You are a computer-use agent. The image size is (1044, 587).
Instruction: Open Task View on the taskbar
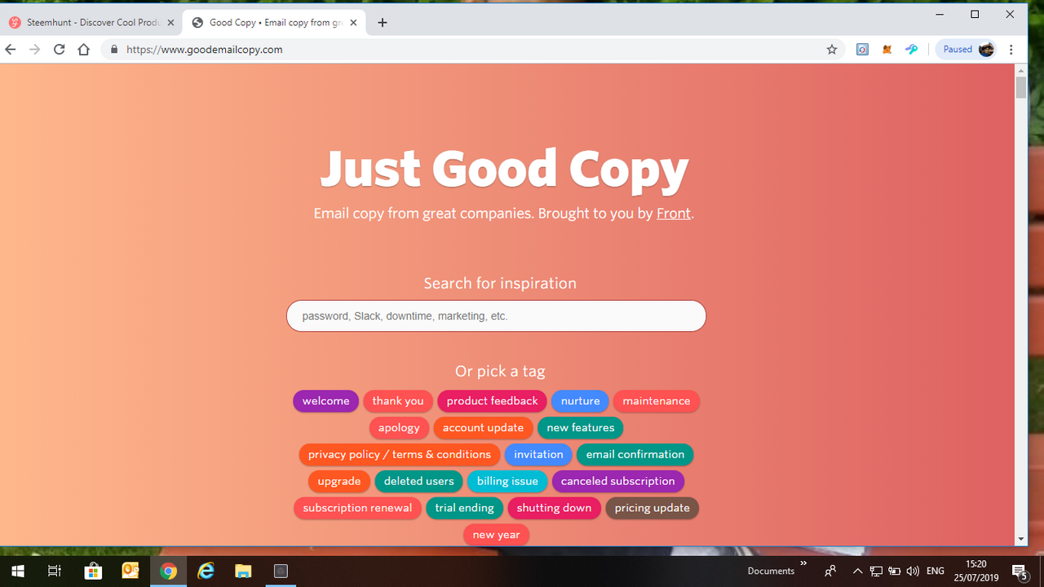55,571
